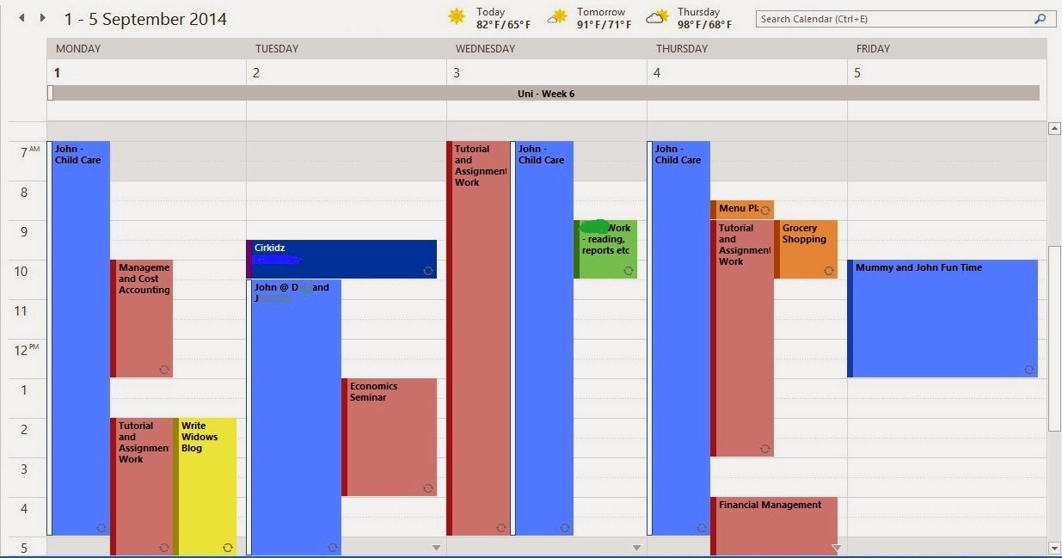Select Wednesday's Tutorial and Assignment Work block
Screen dimensions: 1062x558
pyautogui.click(x=479, y=338)
